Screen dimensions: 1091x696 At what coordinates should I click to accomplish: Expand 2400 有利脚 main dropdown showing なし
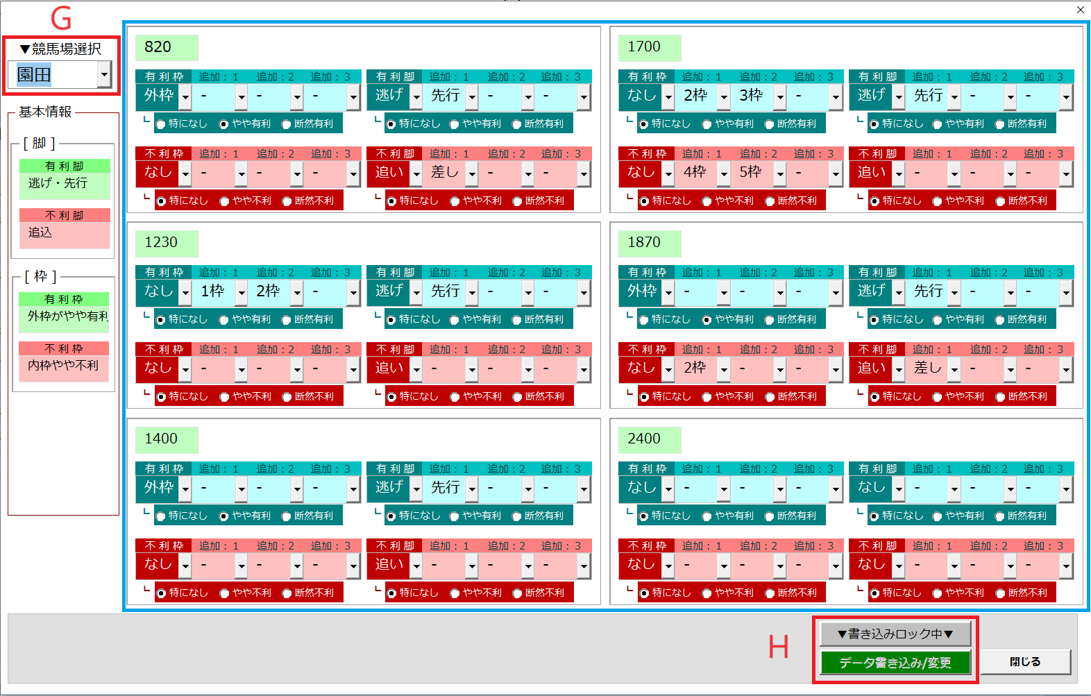899,489
